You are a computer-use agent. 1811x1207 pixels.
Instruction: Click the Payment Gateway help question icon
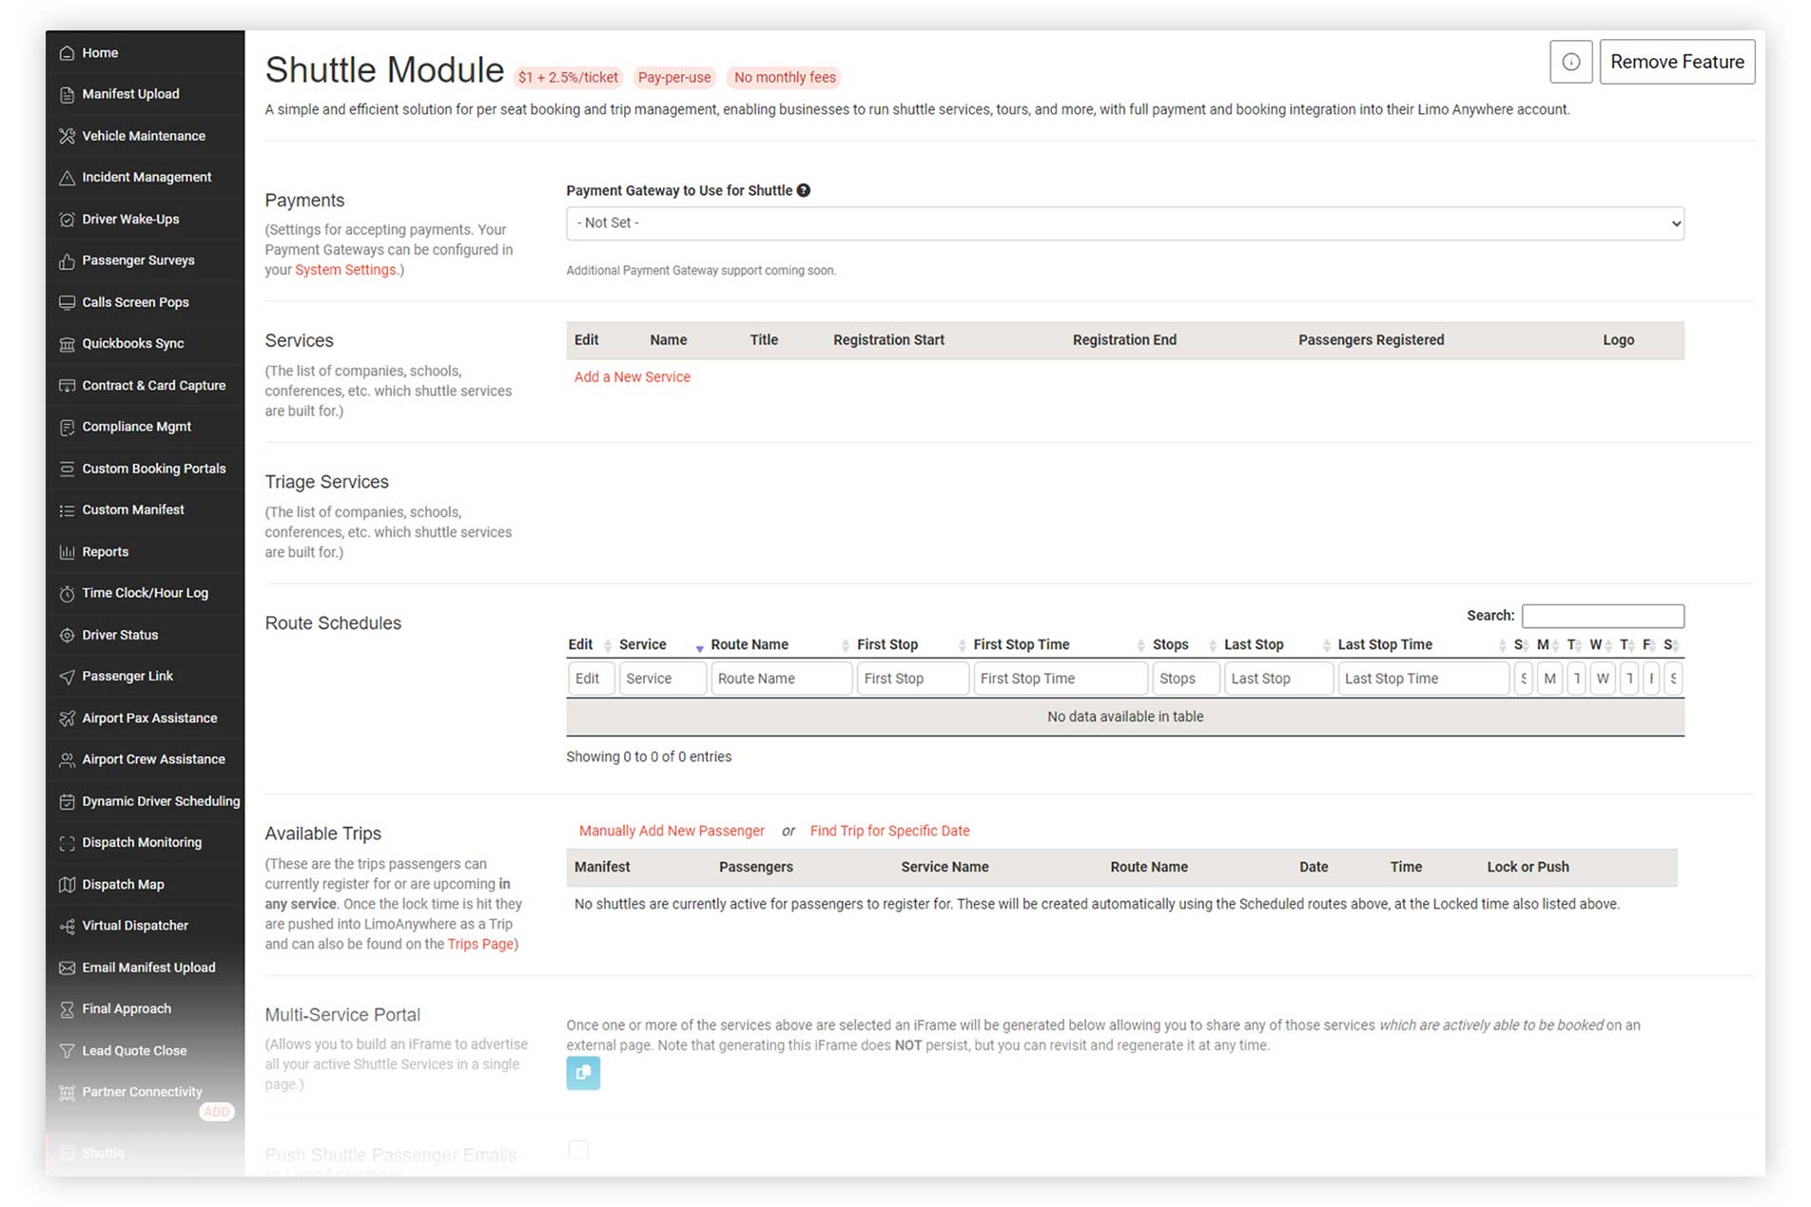coord(804,190)
